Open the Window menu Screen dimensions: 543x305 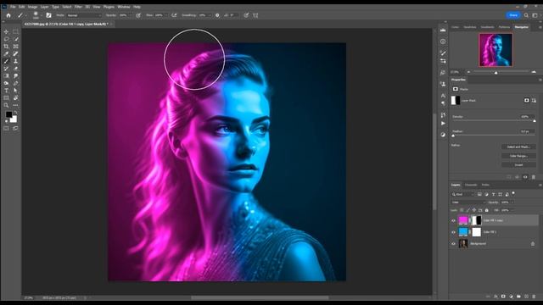tap(124, 7)
